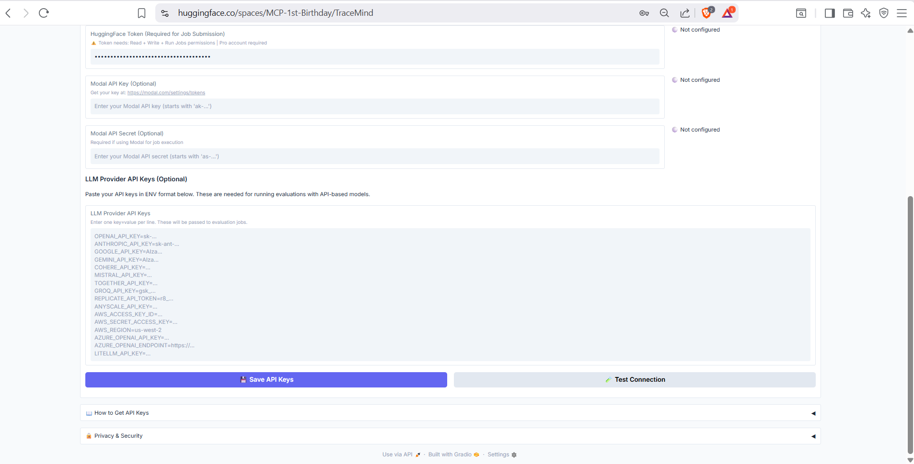Reload the current page
914x464 pixels.
coord(44,13)
